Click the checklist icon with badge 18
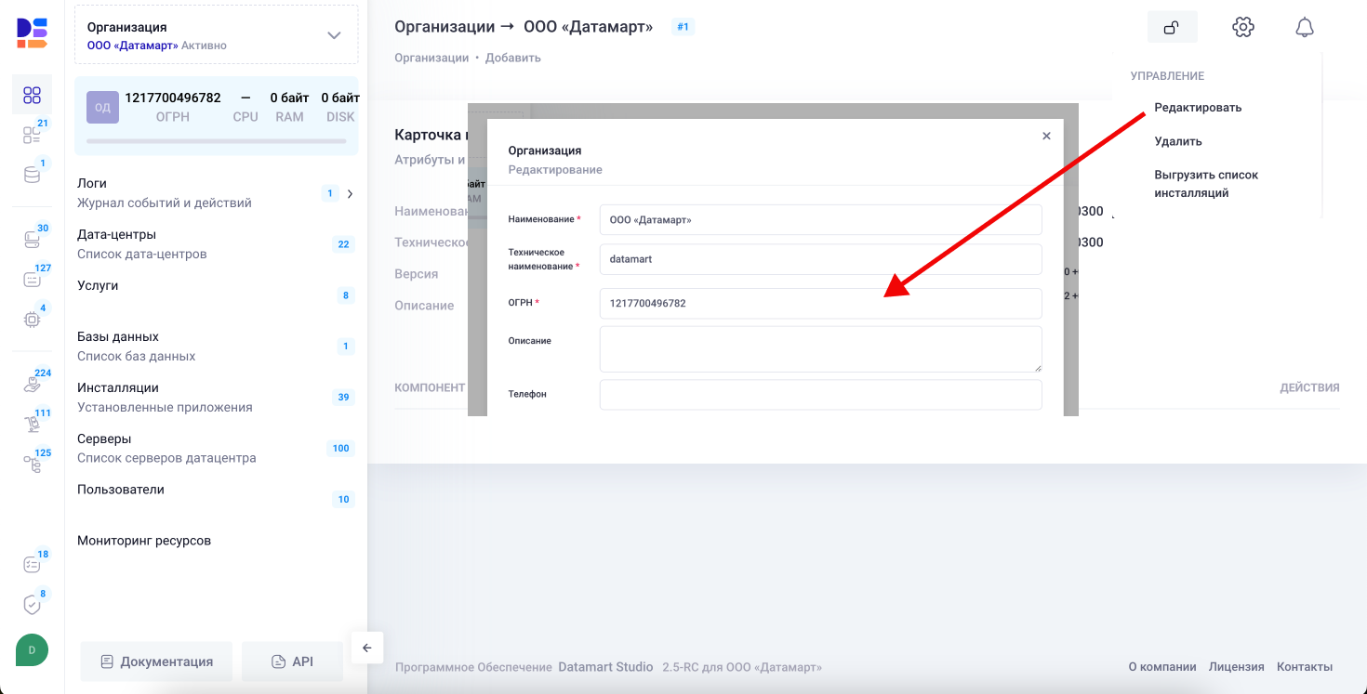The width and height of the screenshot is (1367, 694). click(x=32, y=565)
